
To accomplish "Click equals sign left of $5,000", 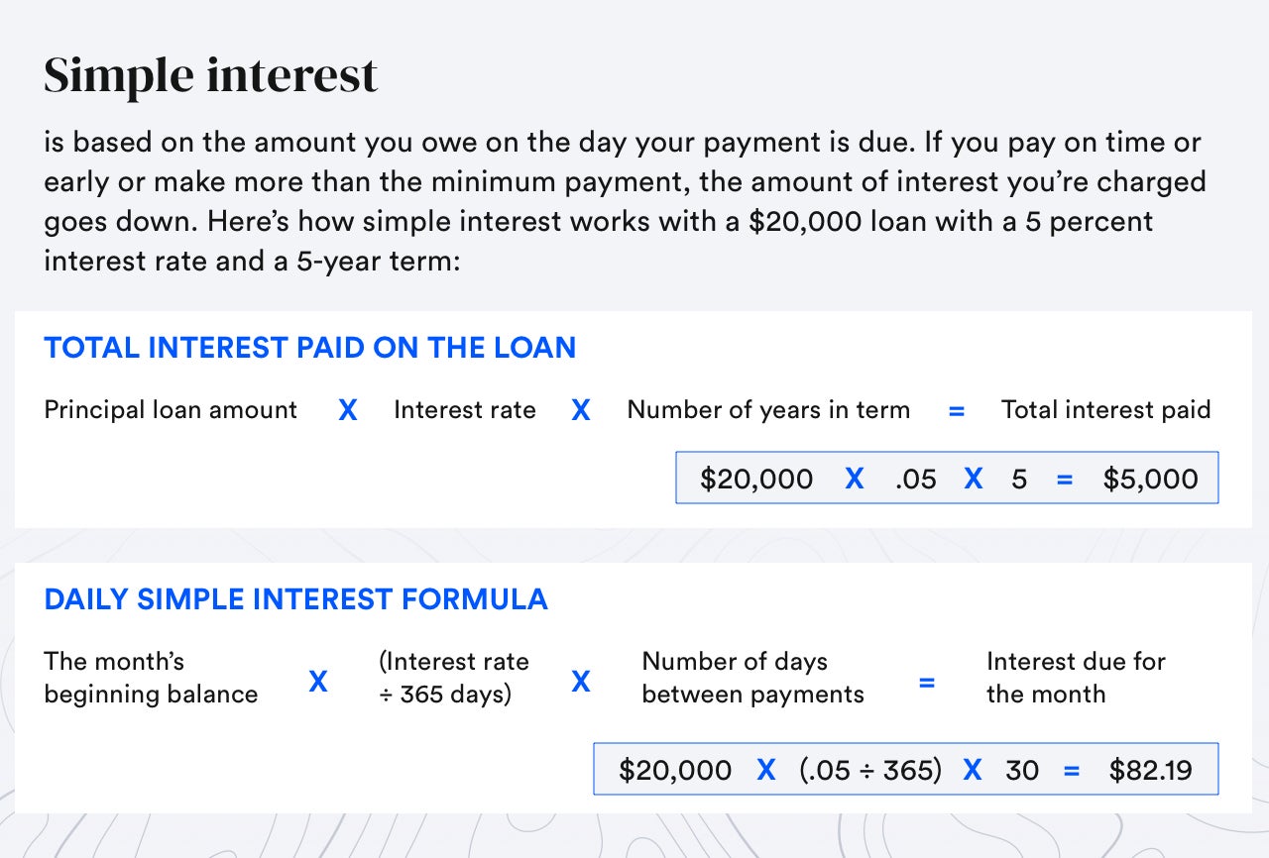I will coord(1065,480).
